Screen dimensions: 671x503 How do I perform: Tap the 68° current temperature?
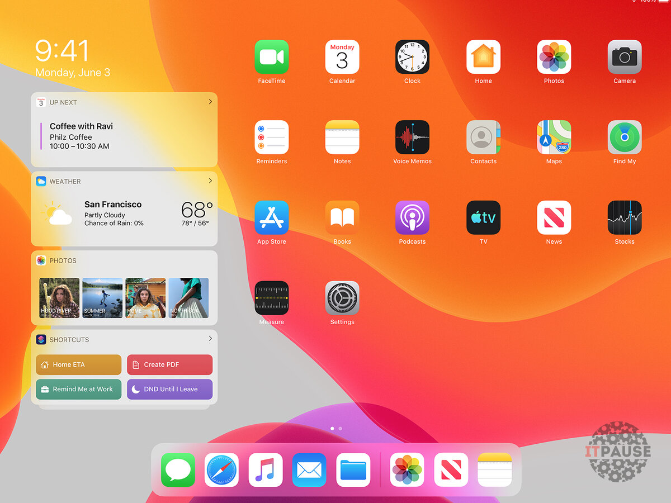point(197,210)
